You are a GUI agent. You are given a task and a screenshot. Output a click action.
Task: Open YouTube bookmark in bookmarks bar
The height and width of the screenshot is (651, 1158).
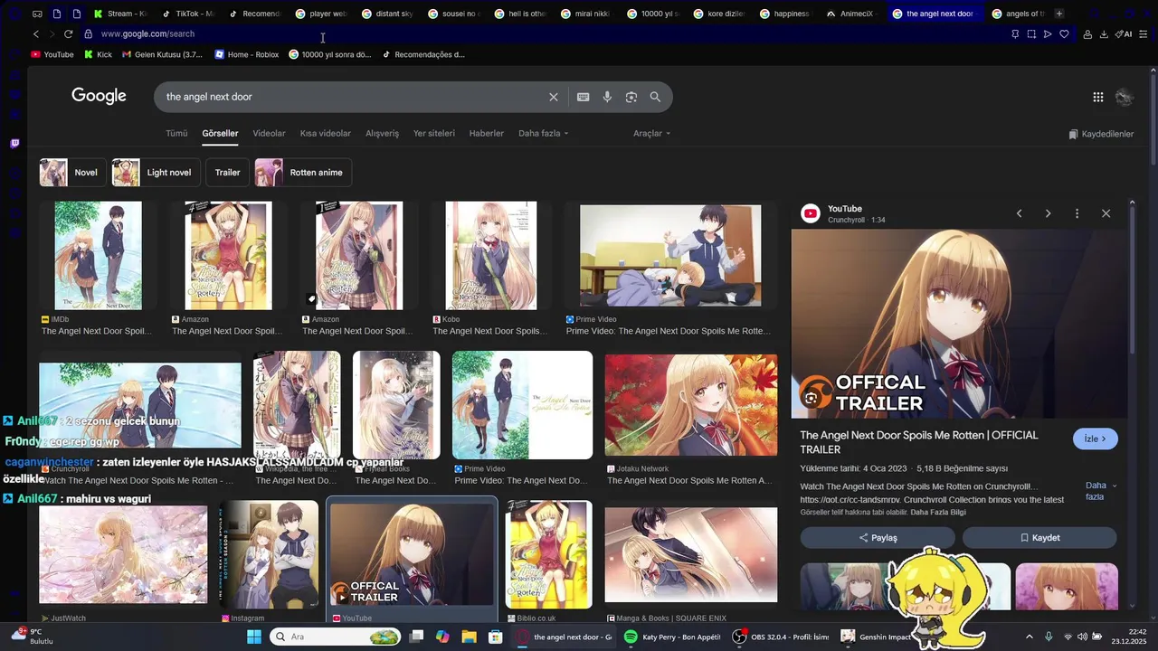point(52,54)
